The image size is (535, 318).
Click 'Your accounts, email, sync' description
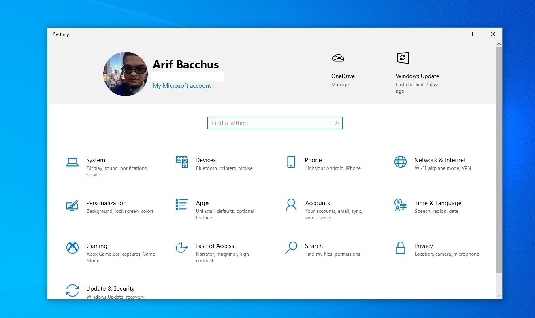pyautogui.click(x=334, y=214)
